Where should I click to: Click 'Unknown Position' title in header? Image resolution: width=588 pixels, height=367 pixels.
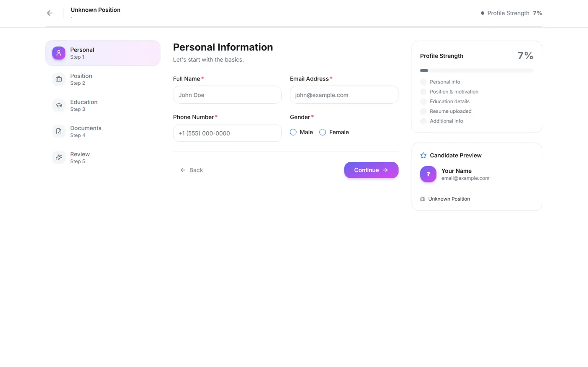point(95,10)
